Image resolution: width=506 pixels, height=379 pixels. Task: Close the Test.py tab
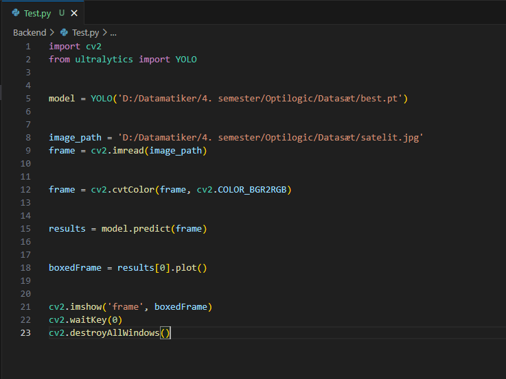pyautogui.click(x=74, y=13)
